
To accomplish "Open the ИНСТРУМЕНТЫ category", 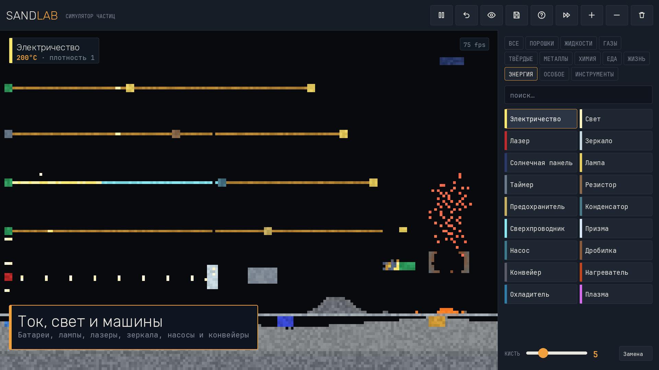I will coord(594,74).
